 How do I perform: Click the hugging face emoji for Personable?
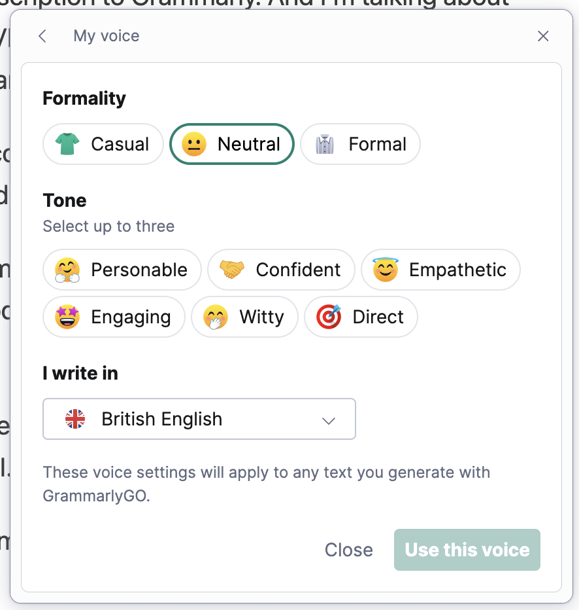[67, 270]
